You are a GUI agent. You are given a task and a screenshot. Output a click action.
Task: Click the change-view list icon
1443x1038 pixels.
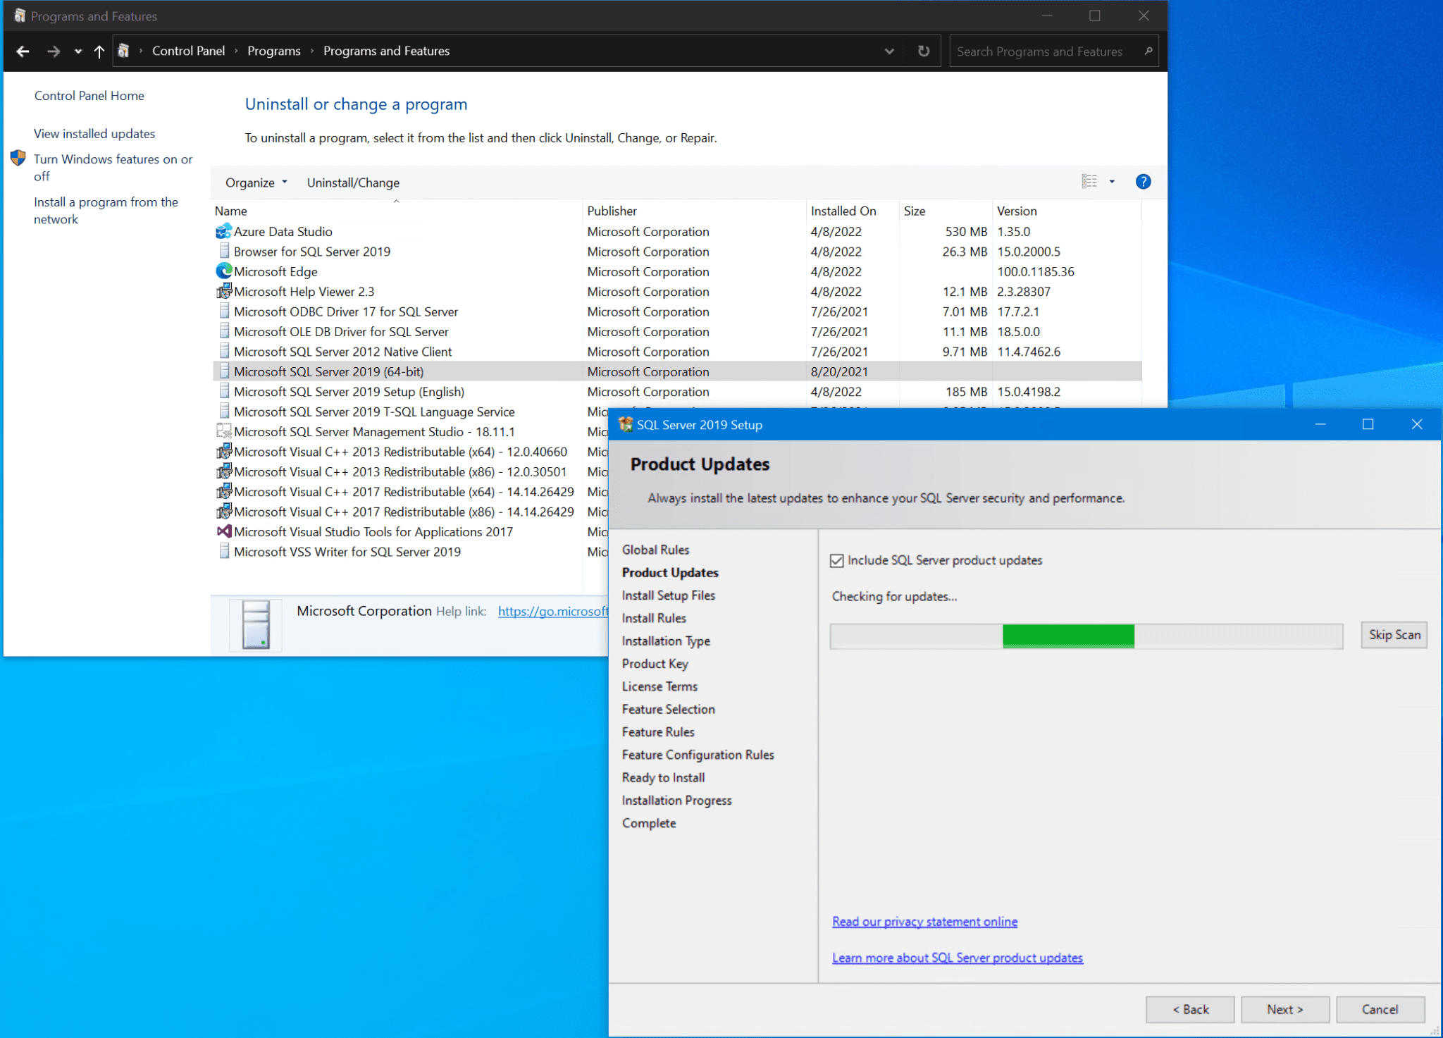(x=1088, y=181)
